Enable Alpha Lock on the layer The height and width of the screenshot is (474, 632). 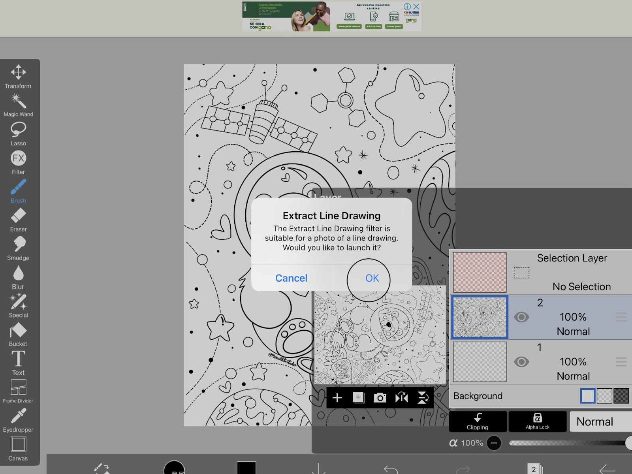[x=537, y=421]
